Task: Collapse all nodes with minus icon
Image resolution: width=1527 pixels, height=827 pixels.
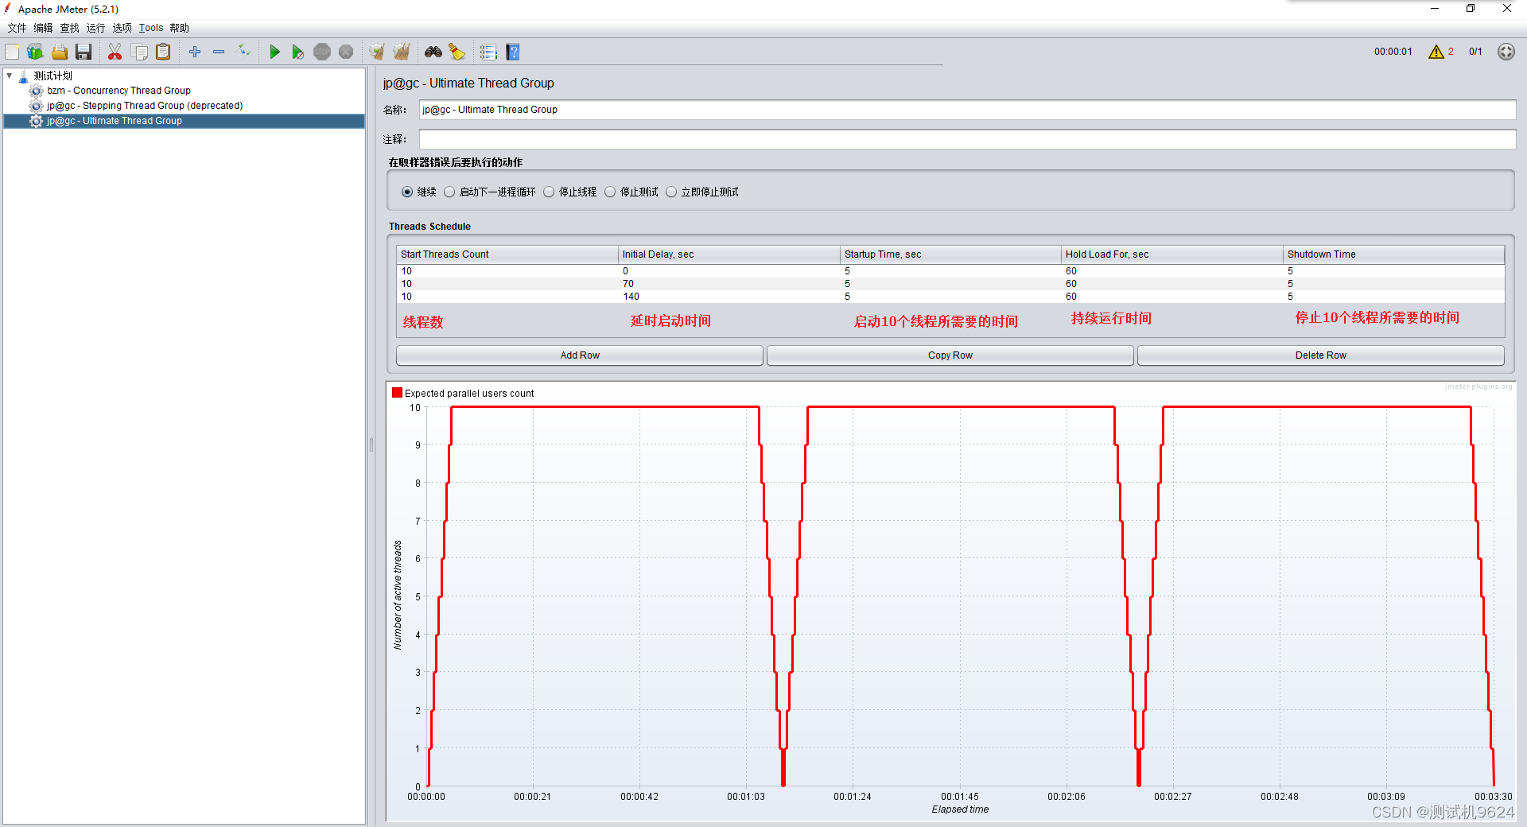Action: point(219,52)
